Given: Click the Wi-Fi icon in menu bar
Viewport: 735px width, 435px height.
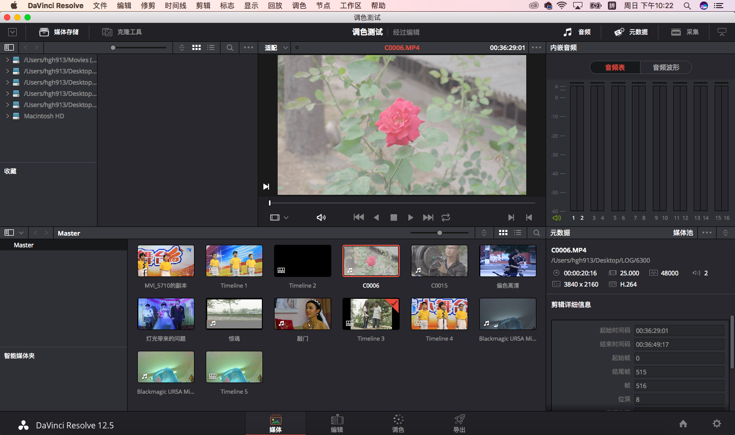Looking at the screenshot, I should click(x=561, y=6).
